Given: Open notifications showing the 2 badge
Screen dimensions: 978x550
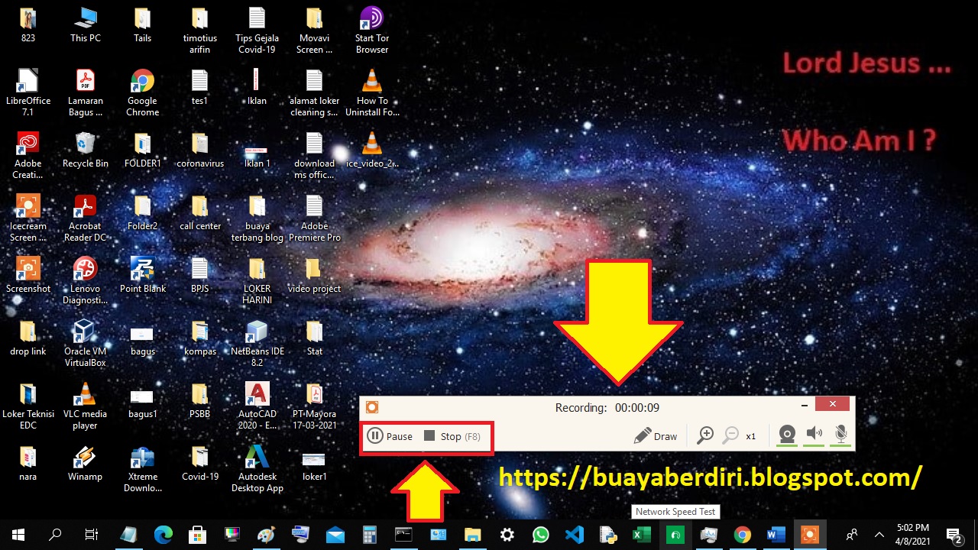Looking at the screenshot, I should pos(954,535).
